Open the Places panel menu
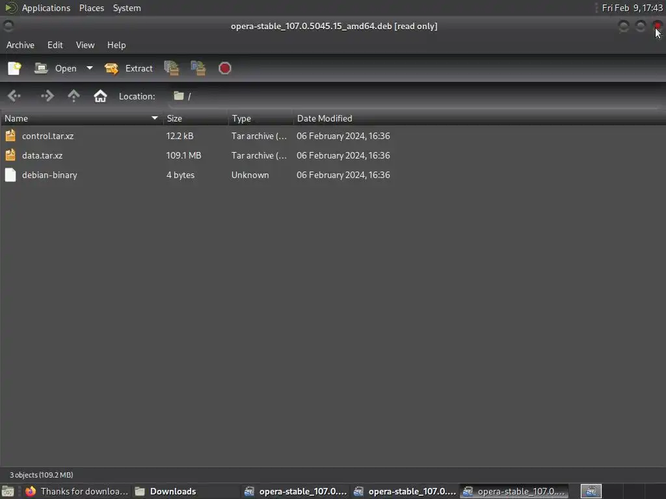Screen dimensions: 666x499 pyautogui.click(x=91, y=8)
